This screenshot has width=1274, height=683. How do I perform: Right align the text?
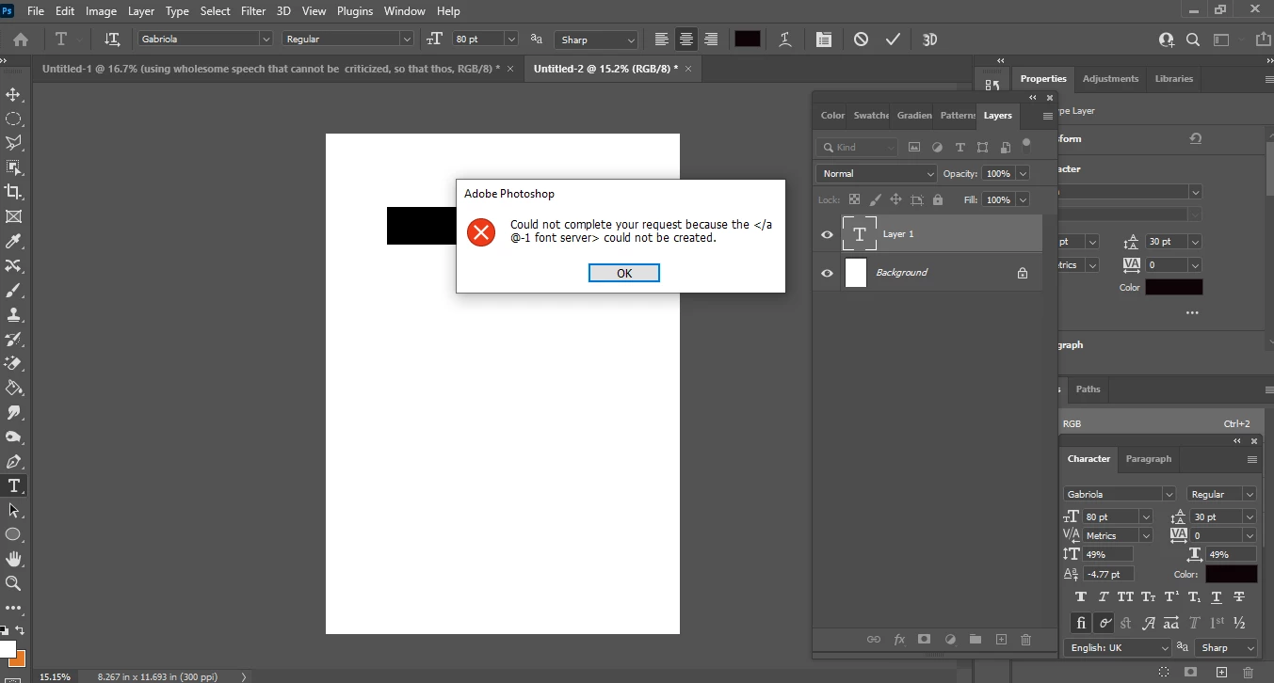(x=711, y=40)
